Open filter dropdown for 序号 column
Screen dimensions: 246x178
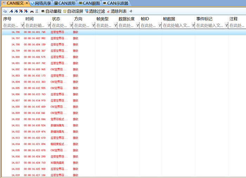click(22, 26)
